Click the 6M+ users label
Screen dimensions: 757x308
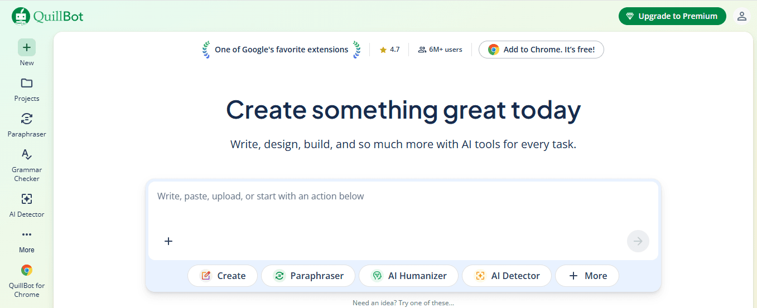[x=440, y=50]
